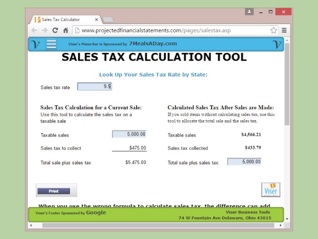Viewport: 318px width, 239px height.
Task: Open Look Up Your Sales Tax Rate link
Action: tap(152, 75)
